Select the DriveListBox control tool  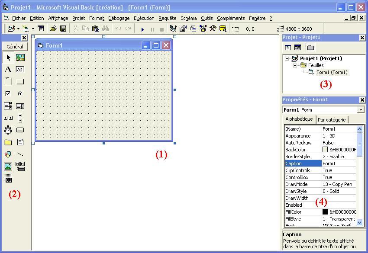pyautogui.click(x=20, y=130)
